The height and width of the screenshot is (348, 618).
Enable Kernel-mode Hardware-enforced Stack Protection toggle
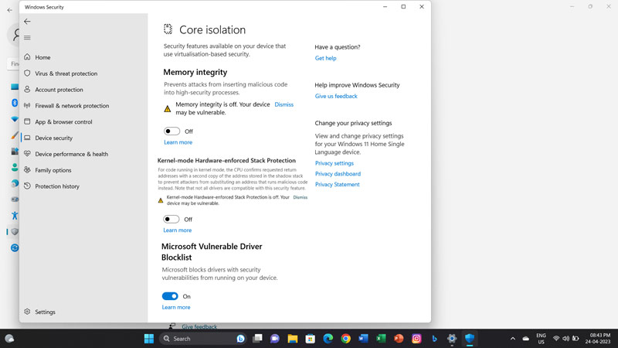tap(171, 219)
